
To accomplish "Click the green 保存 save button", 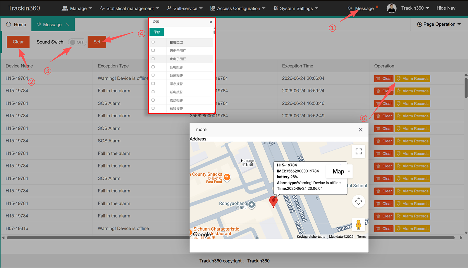I will 157,32.
